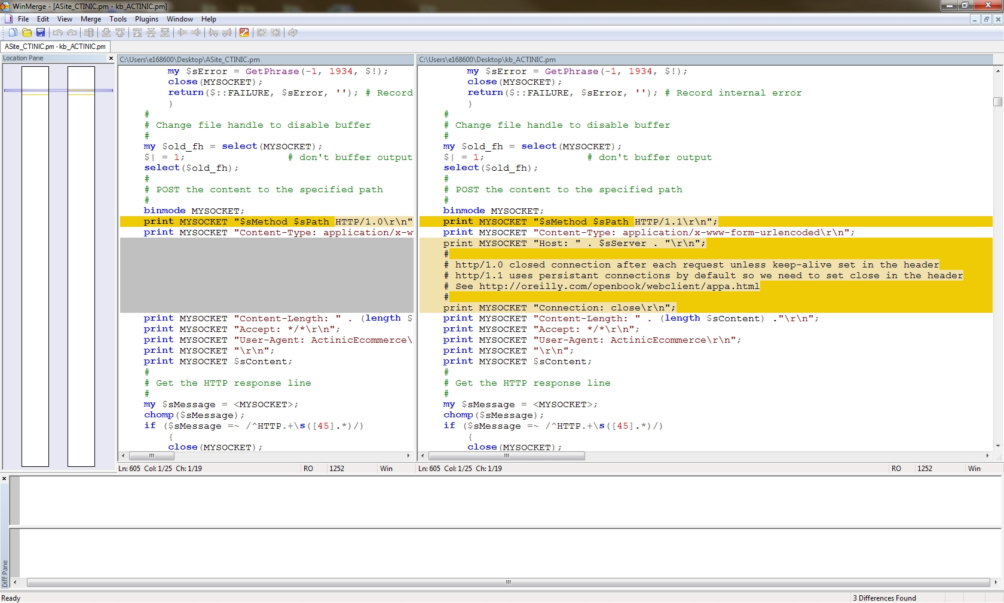Close the Location Pane
Image resolution: width=1004 pixels, height=603 pixels.
tap(111, 59)
